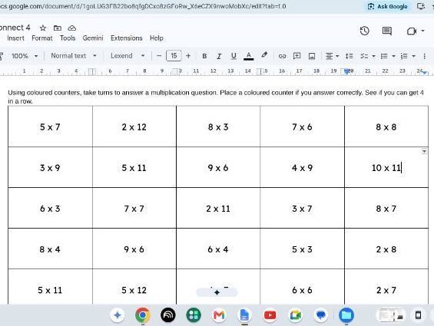Star the Connect 4 document

[x=42, y=28]
